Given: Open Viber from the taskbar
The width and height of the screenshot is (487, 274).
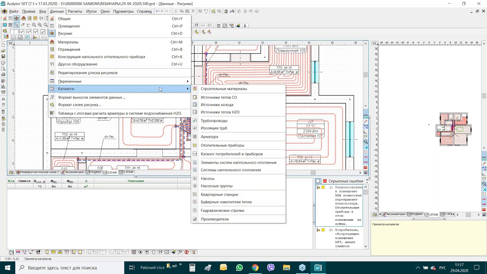Looking at the screenshot, I should [271, 268].
